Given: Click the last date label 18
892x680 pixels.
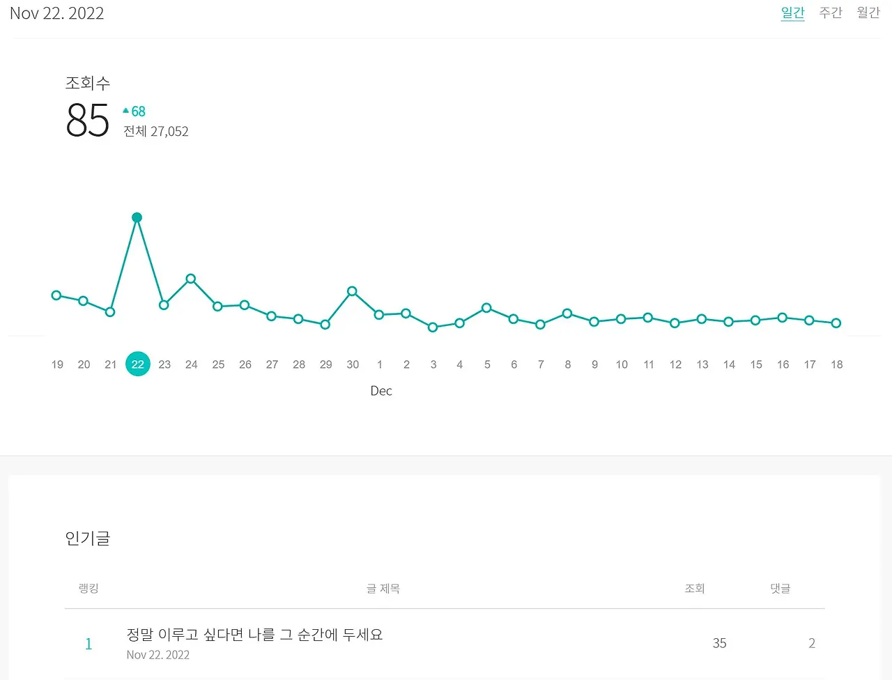Looking at the screenshot, I should [x=836, y=364].
